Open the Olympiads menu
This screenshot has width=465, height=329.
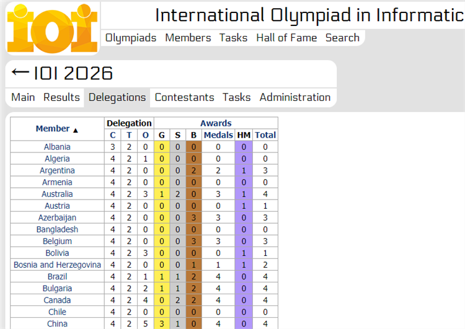pyautogui.click(x=131, y=38)
